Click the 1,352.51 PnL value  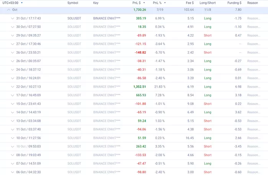point(140,87)
